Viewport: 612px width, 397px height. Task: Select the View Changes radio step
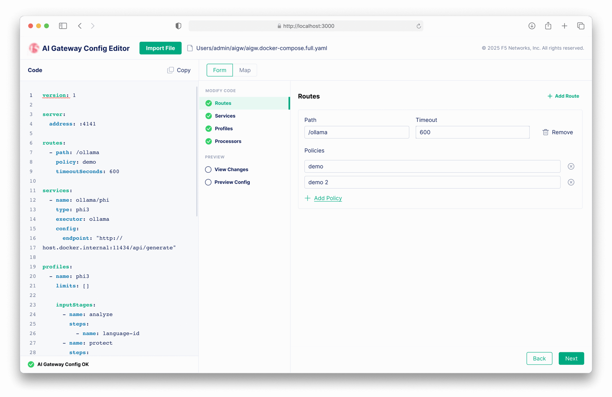(208, 170)
